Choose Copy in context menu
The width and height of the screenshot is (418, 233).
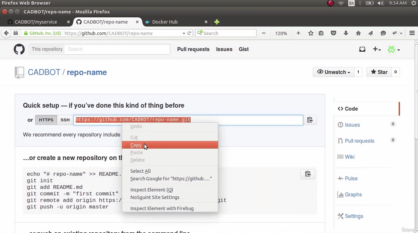170,145
